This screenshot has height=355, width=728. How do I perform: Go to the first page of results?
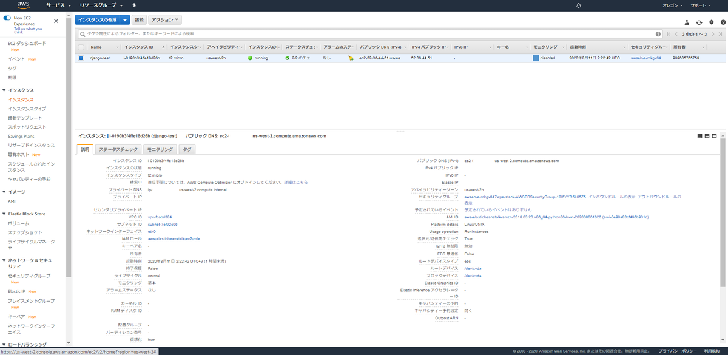click(x=669, y=34)
